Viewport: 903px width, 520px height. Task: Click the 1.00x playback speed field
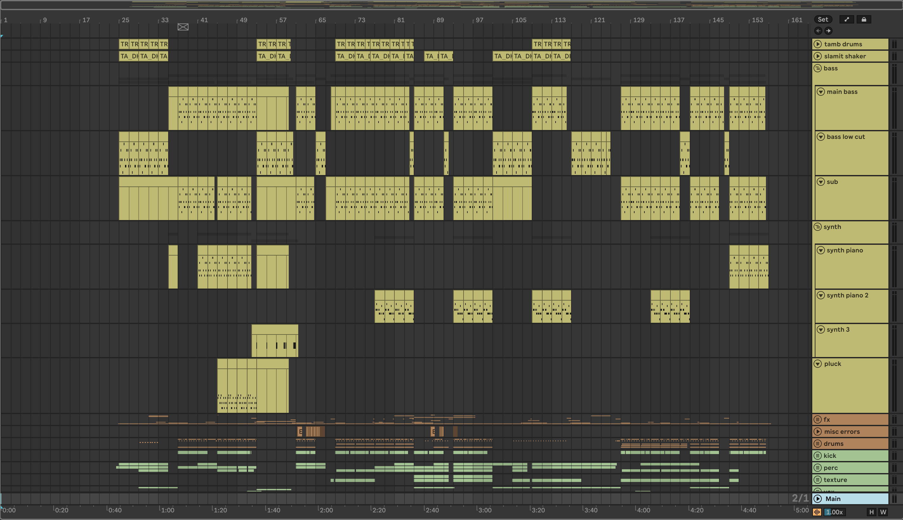[834, 512]
